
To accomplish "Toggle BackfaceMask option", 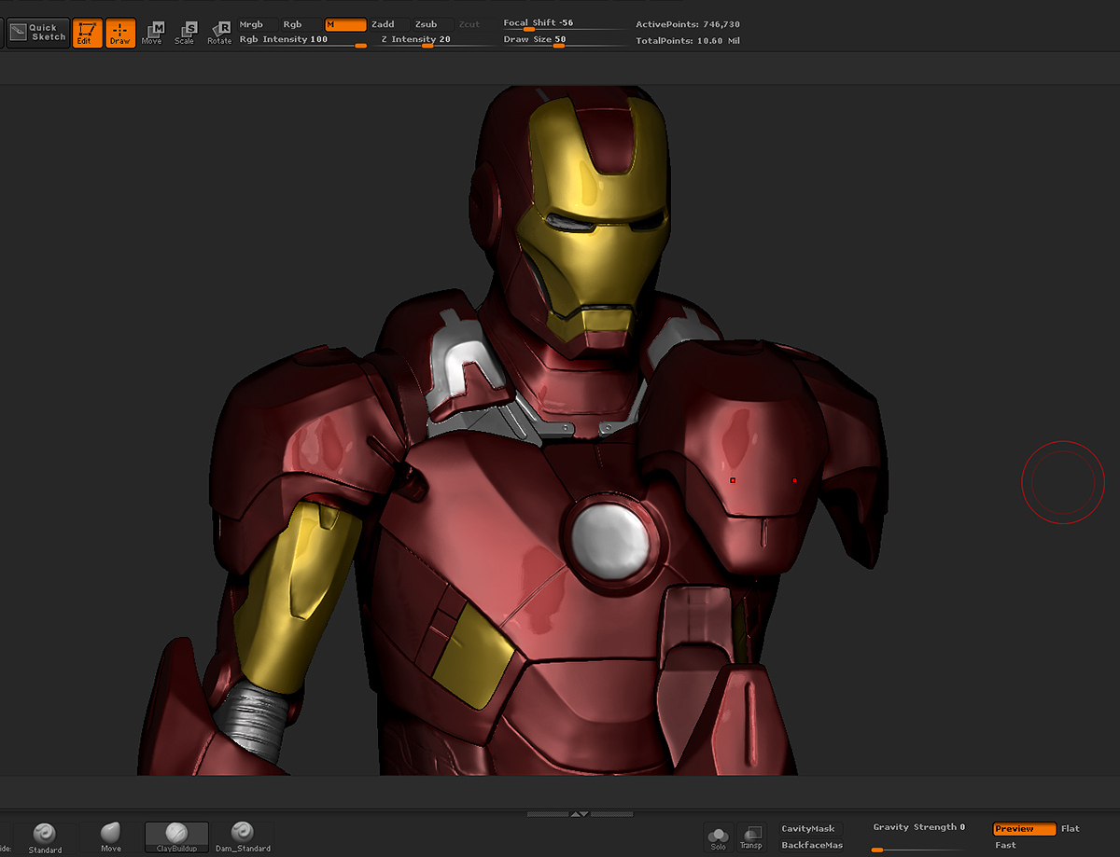I will [x=810, y=846].
